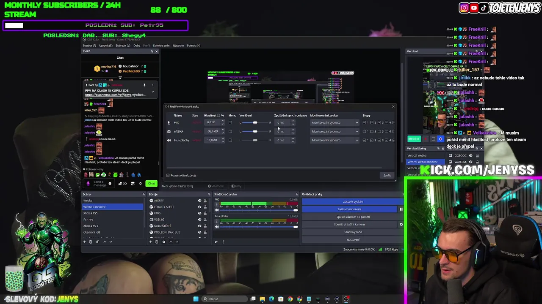Open WEBKA Monitorování zvuku dropdown

[335, 131]
